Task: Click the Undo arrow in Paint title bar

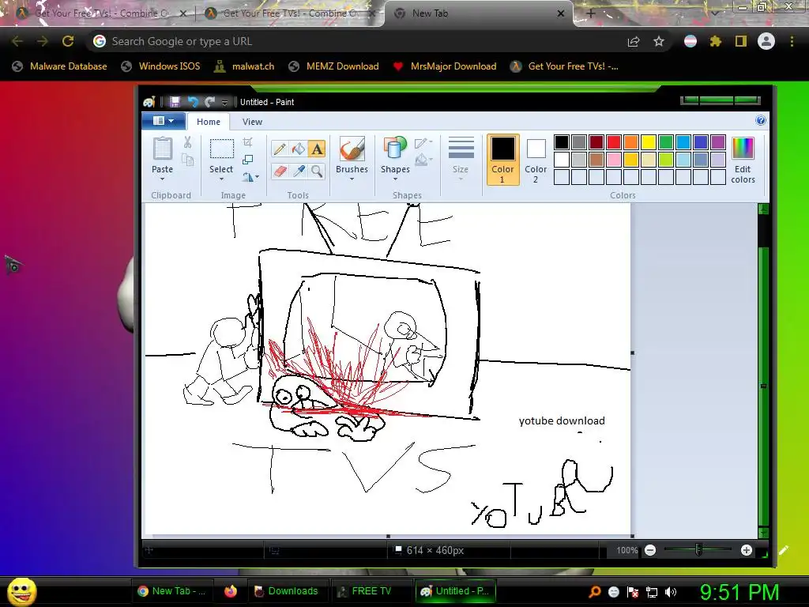Action: click(193, 102)
